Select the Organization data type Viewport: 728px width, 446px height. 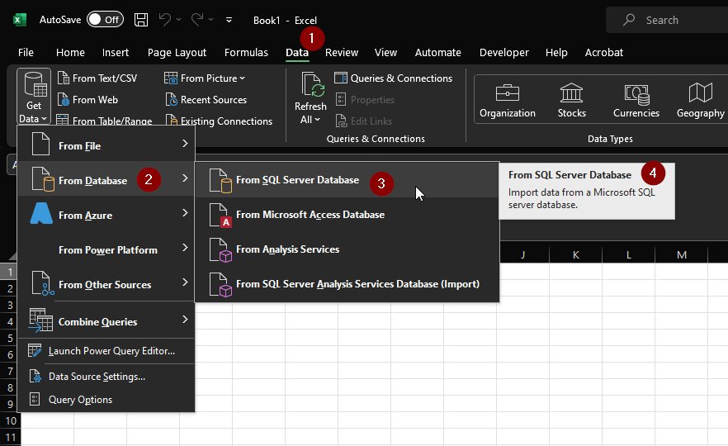pyautogui.click(x=508, y=100)
